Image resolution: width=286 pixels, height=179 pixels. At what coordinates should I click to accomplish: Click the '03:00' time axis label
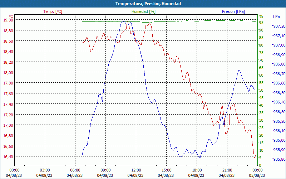(x=45, y=170)
